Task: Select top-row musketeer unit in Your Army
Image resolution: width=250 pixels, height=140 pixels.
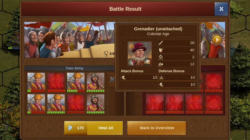Action: (95, 82)
